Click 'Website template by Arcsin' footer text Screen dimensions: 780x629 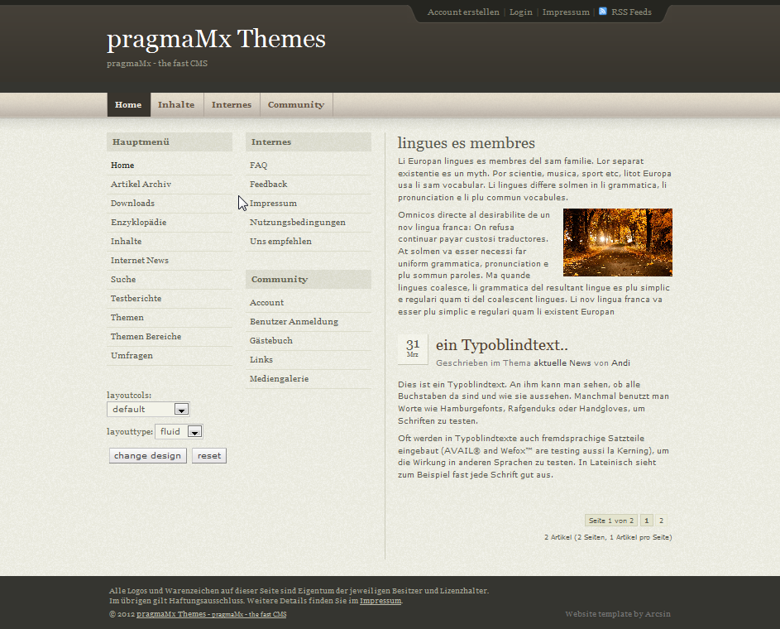point(618,614)
